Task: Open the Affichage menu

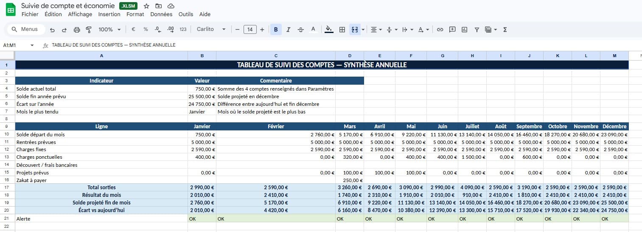Action: click(x=80, y=14)
